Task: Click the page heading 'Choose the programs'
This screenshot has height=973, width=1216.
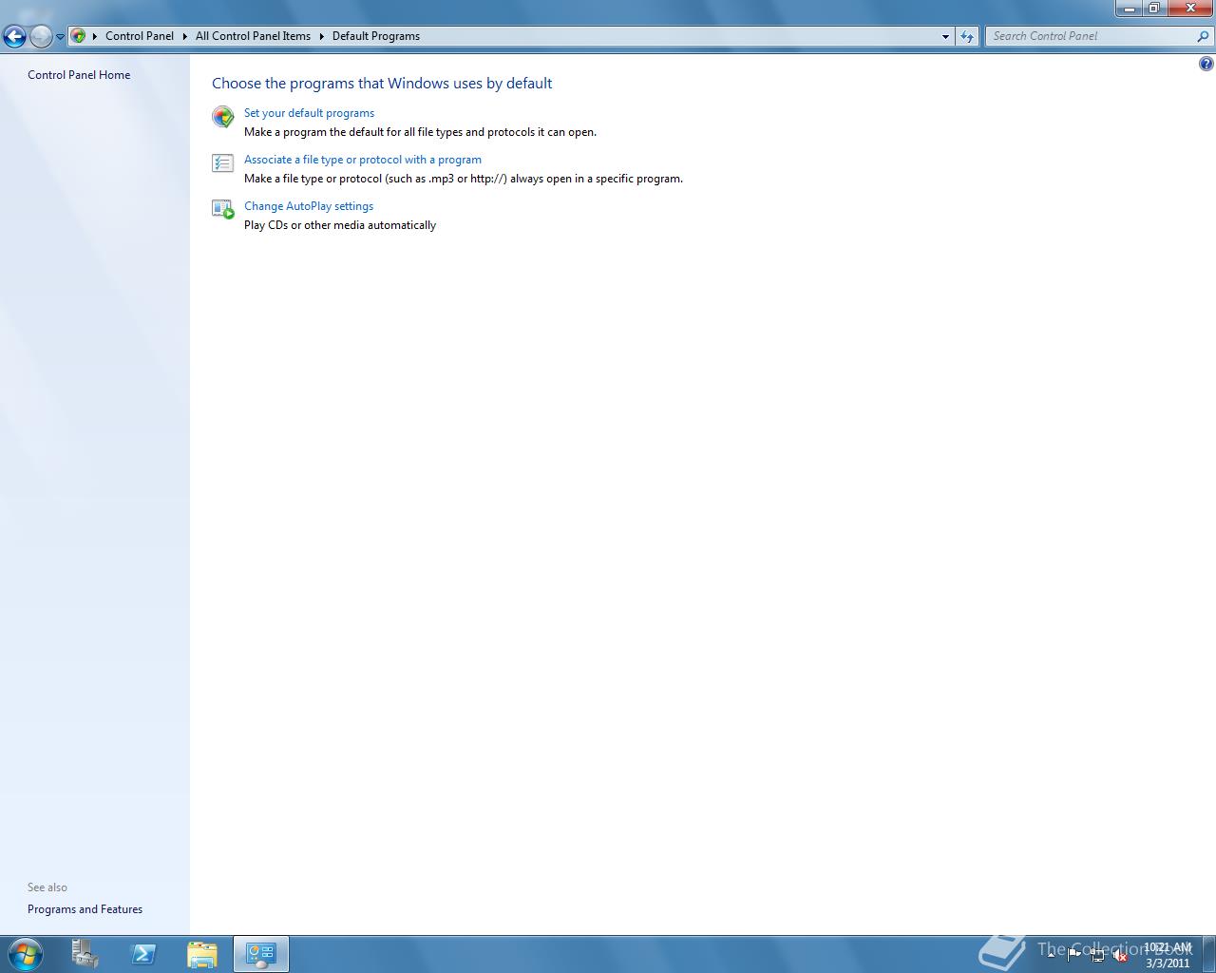Action: tap(382, 84)
